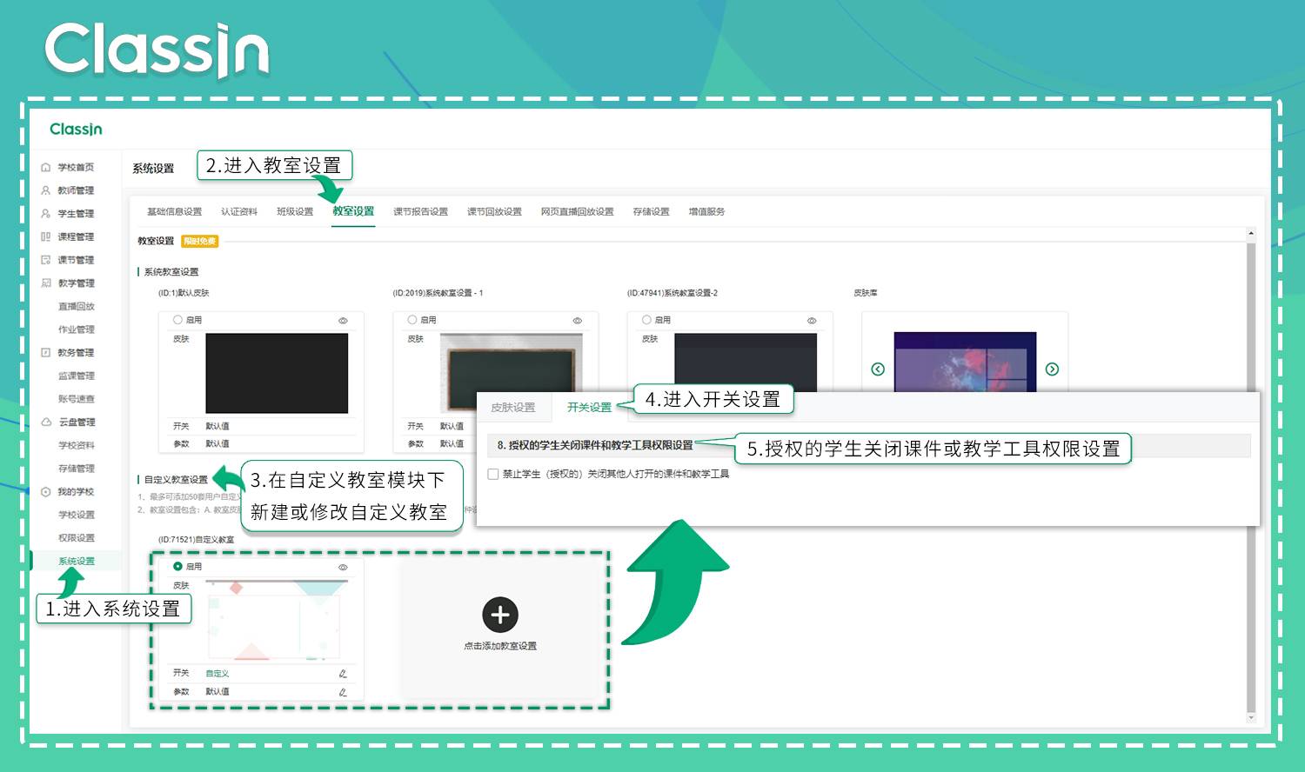Expand 云盘管理 in the sidebar
This screenshot has height=772, width=1305.
[x=77, y=423]
